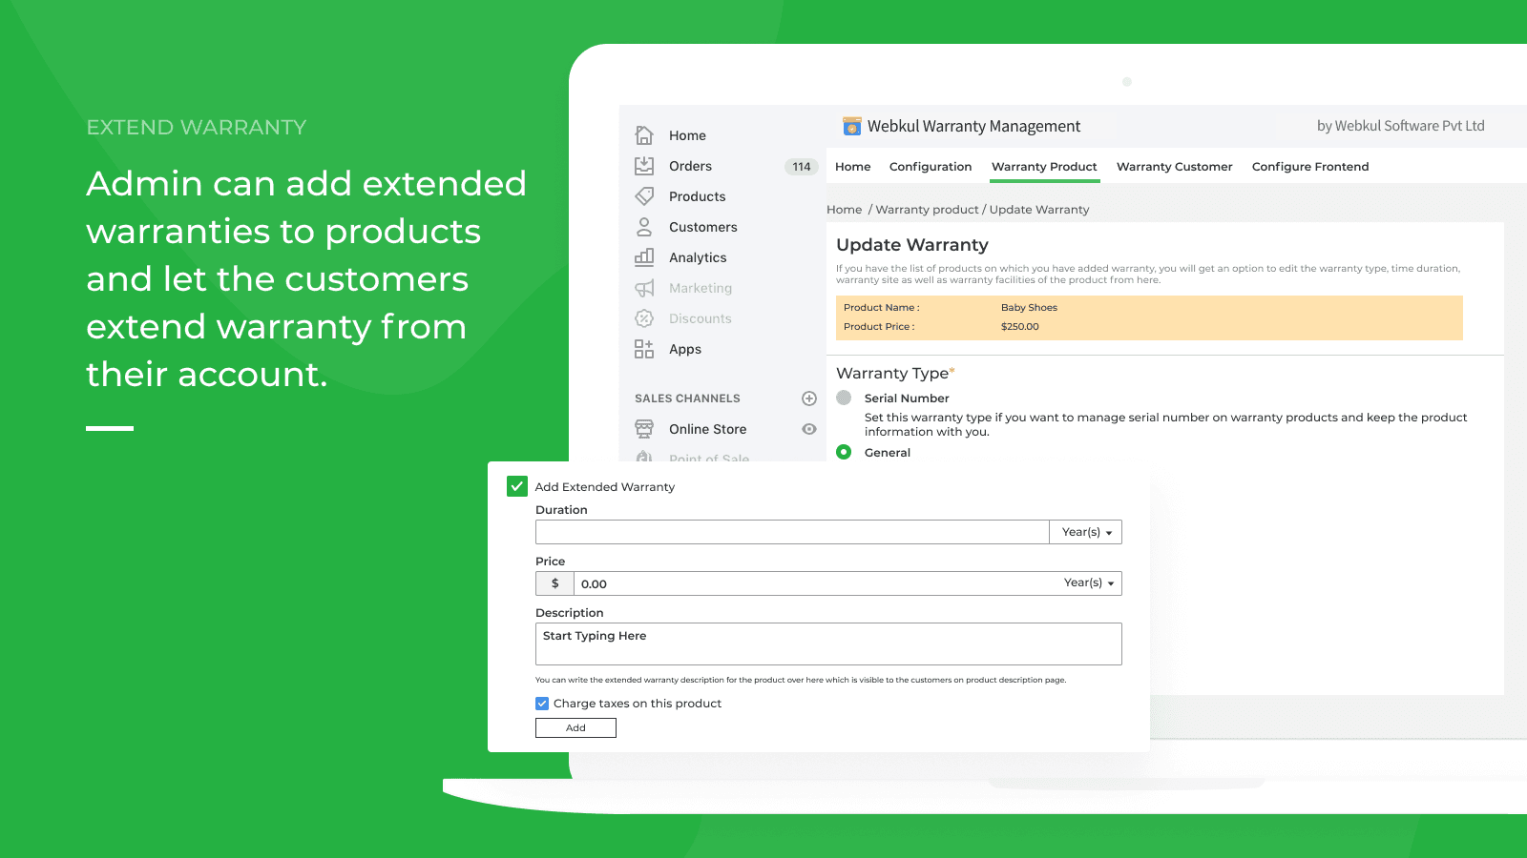Click the Home house icon in sidebar
This screenshot has height=858, width=1527.
[644, 135]
